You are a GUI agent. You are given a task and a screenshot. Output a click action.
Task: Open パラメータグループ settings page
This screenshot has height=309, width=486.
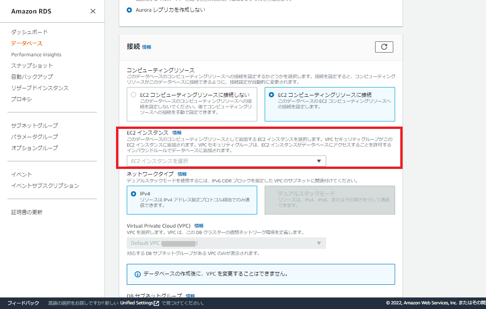34,136
